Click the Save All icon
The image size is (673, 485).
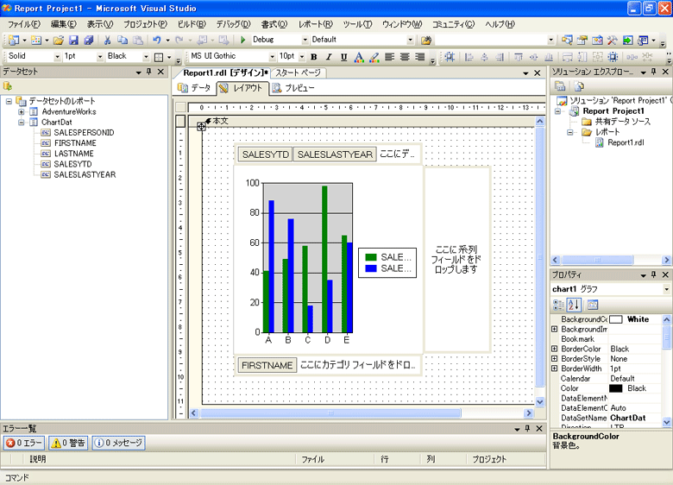click(x=89, y=40)
